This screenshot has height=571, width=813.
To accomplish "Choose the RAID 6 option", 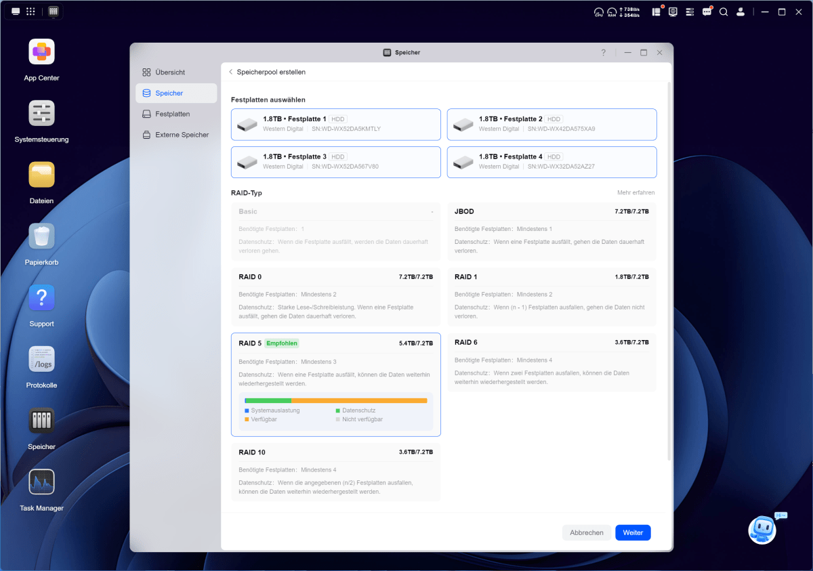I will (551, 362).
